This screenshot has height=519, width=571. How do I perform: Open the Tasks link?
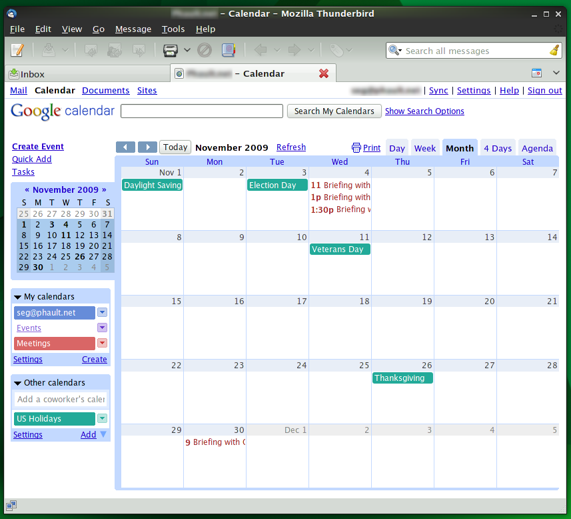coord(23,172)
